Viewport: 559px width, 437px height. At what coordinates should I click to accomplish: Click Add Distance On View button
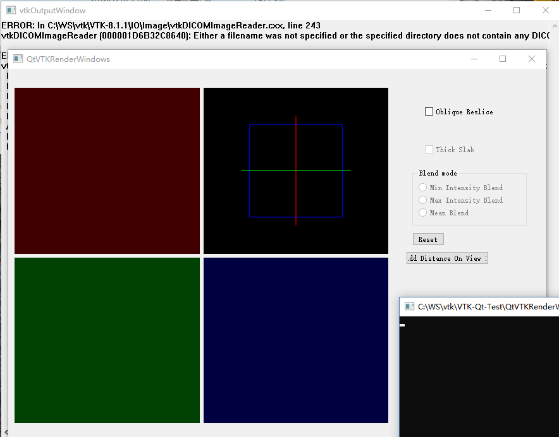447,258
